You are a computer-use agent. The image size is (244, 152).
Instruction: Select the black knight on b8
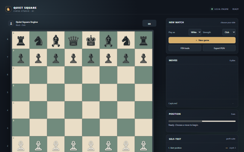[x=38, y=41]
